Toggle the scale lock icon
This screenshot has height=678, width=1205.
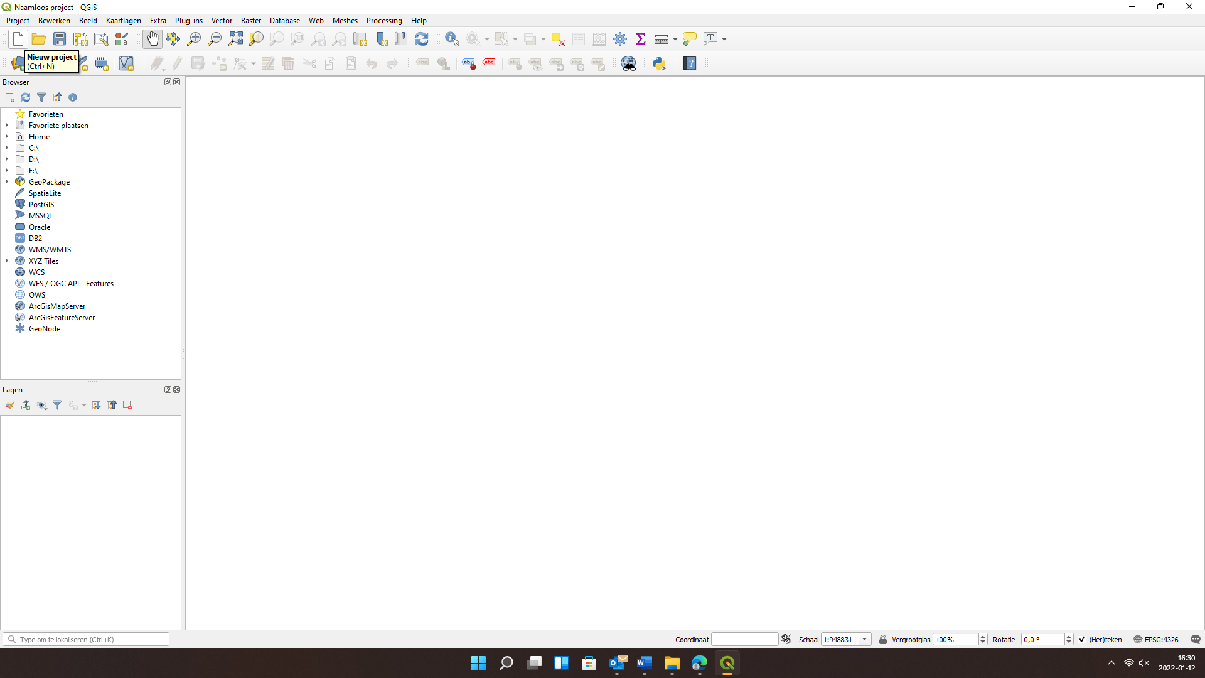pyautogui.click(x=883, y=640)
